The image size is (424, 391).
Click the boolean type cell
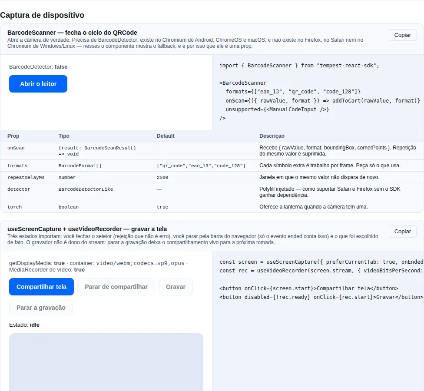click(x=69, y=207)
